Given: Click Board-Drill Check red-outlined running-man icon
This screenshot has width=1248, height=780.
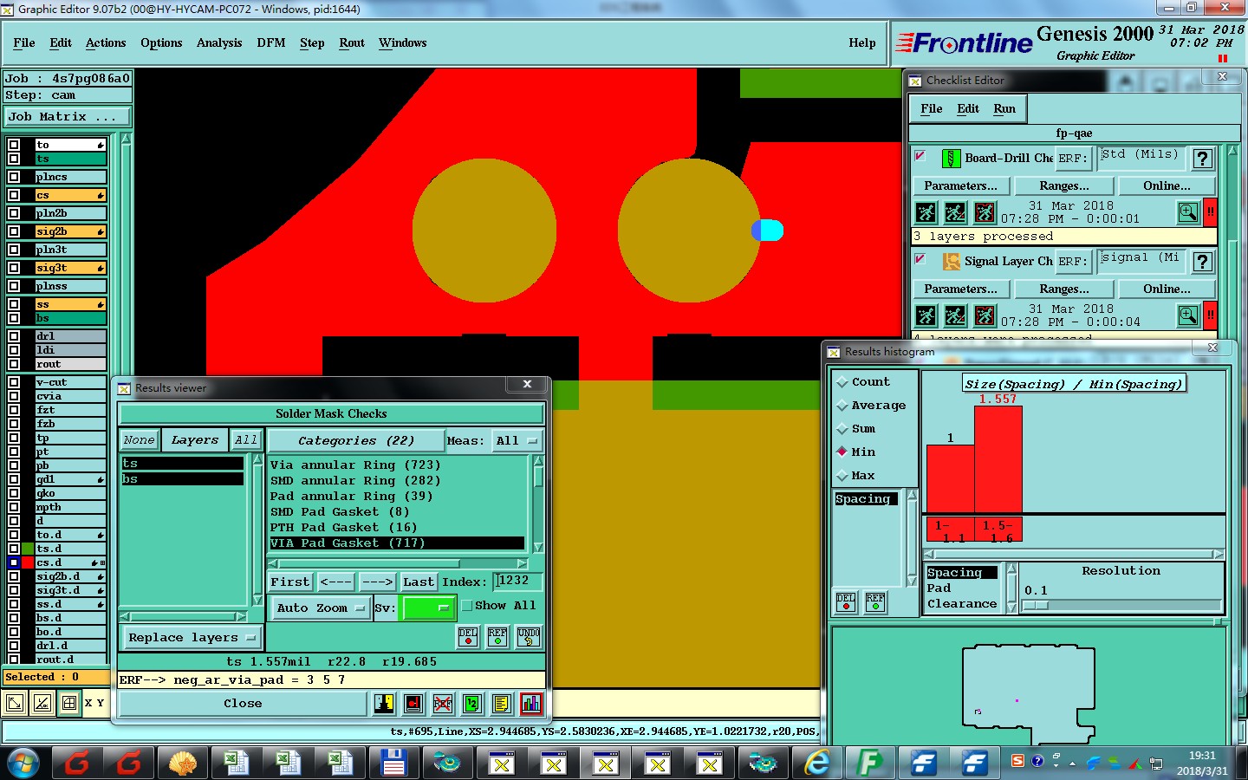Looking at the screenshot, I should click(x=985, y=212).
